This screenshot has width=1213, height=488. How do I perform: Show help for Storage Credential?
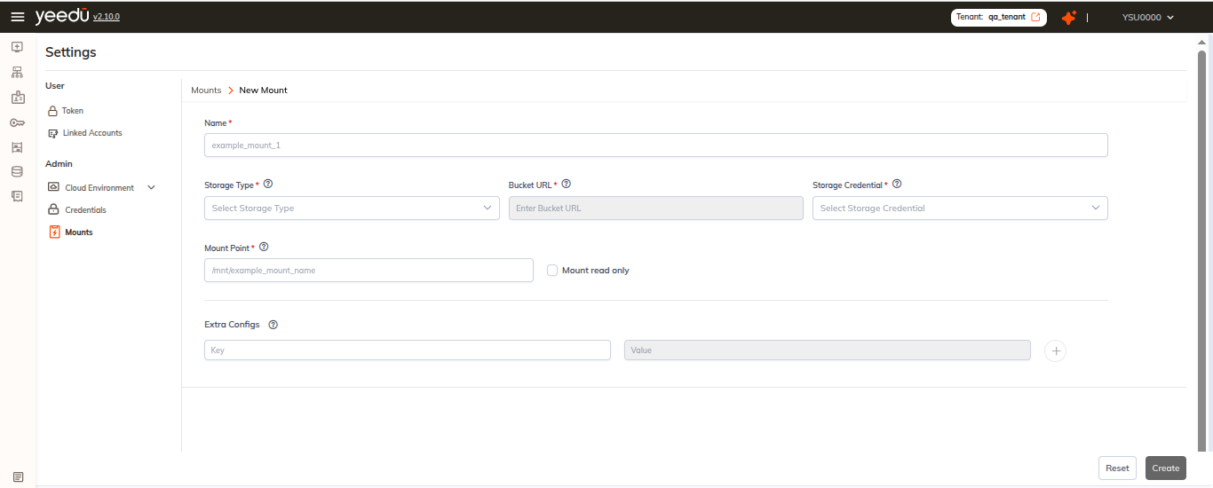pos(897,185)
